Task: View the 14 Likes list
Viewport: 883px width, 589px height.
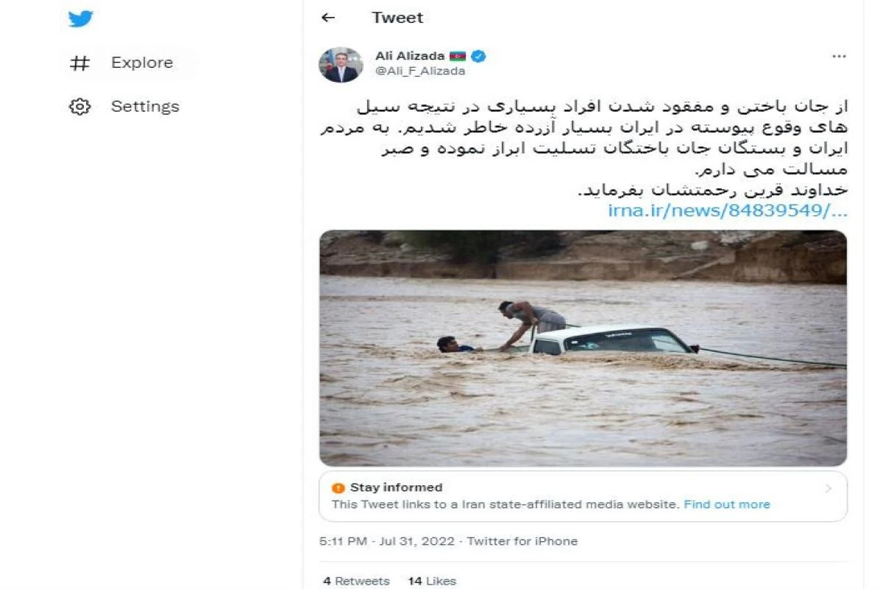Action: [x=432, y=581]
